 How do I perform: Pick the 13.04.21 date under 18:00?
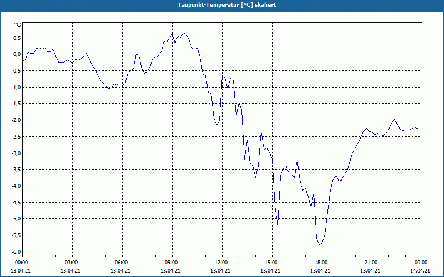(x=320, y=271)
